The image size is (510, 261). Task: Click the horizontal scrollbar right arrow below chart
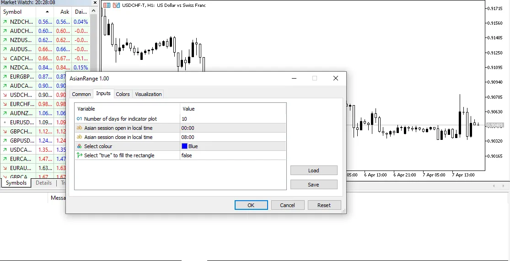click(x=503, y=186)
